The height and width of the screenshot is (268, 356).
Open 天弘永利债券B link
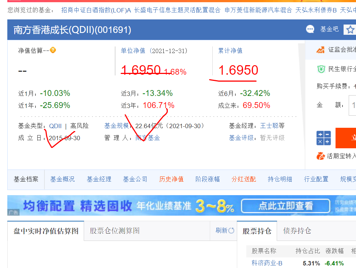(x=316, y=10)
